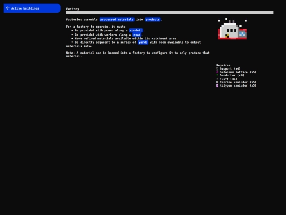Click the Note about beaming materials
Screen dimensions: 286x215
tap(138, 55)
